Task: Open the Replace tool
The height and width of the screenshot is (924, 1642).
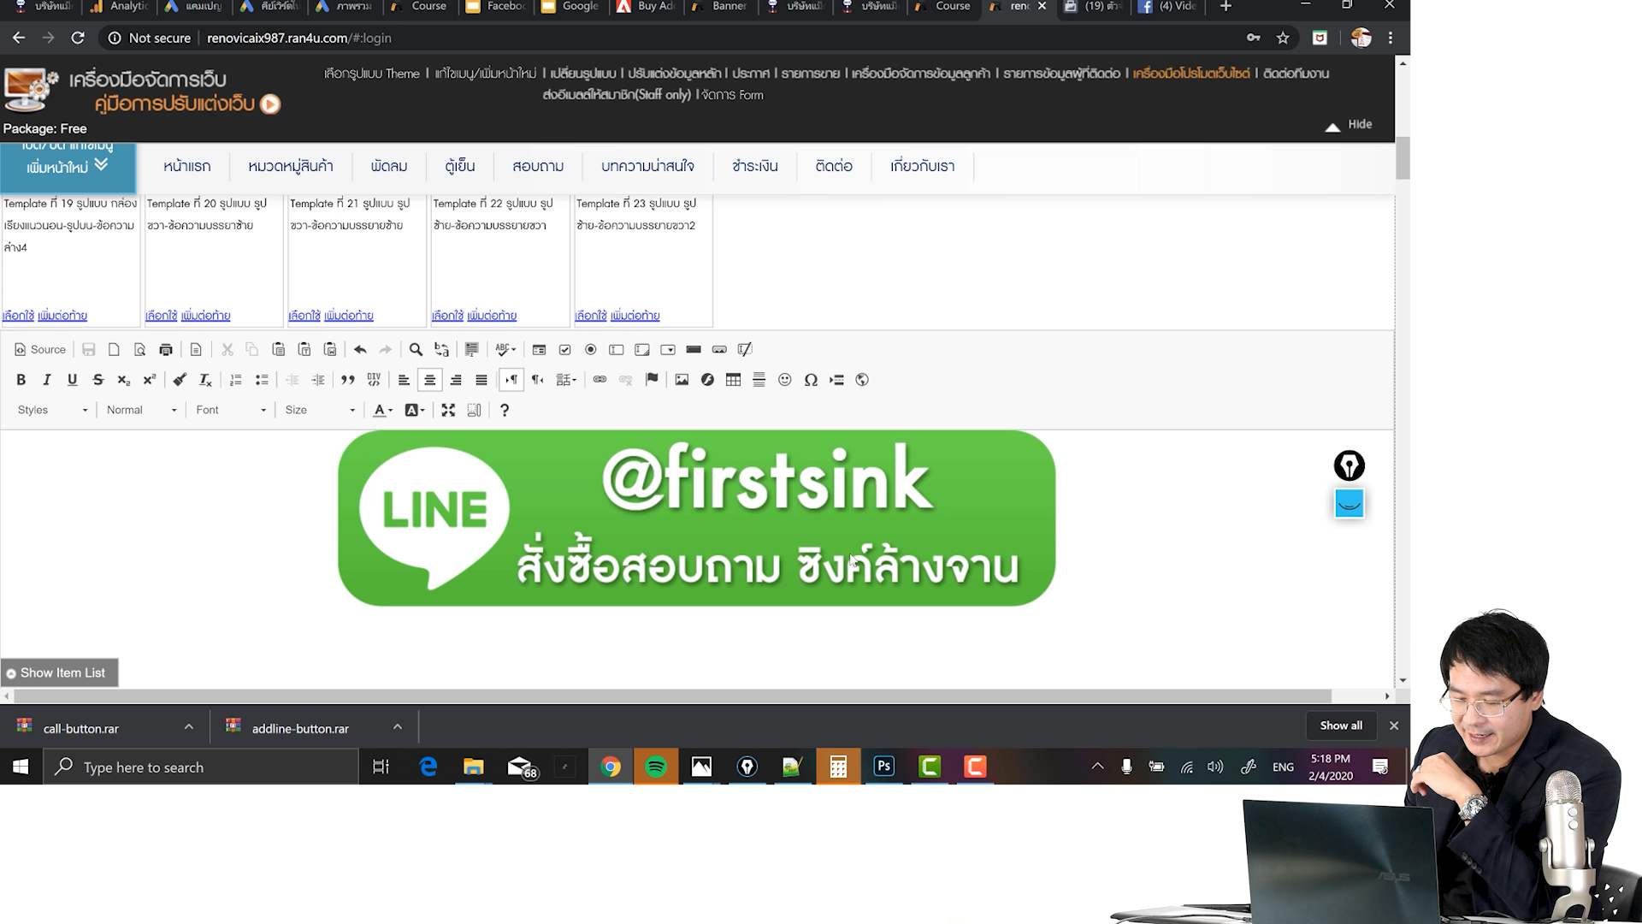Action: click(441, 349)
